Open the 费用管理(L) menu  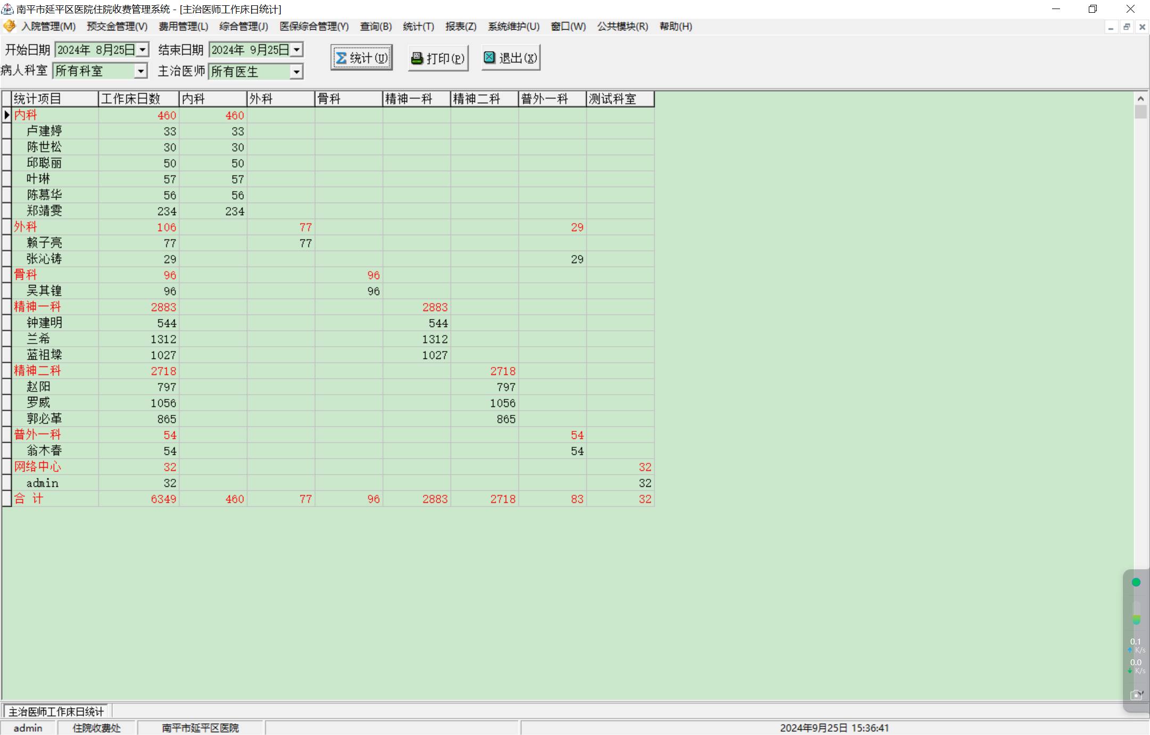click(183, 27)
